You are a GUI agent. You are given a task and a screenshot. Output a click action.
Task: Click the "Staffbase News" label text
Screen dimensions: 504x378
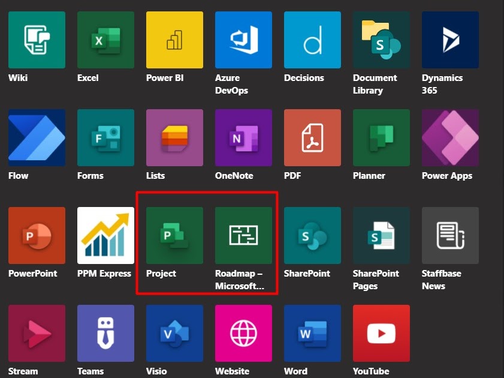point(441,280)
